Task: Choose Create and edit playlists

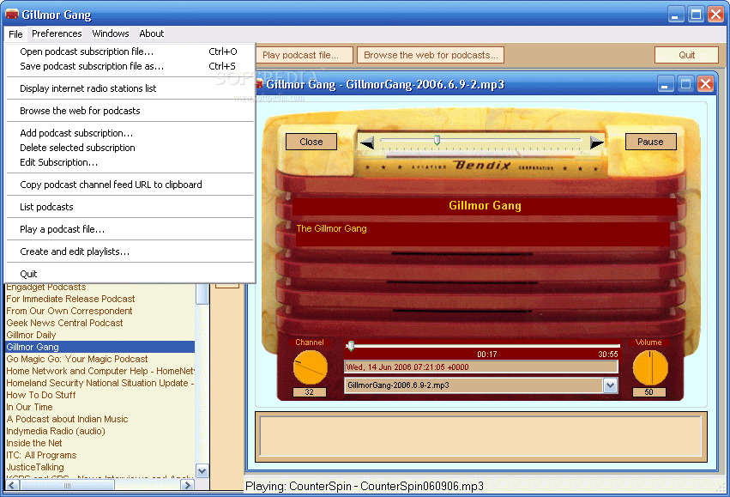Action: [130, 252]
